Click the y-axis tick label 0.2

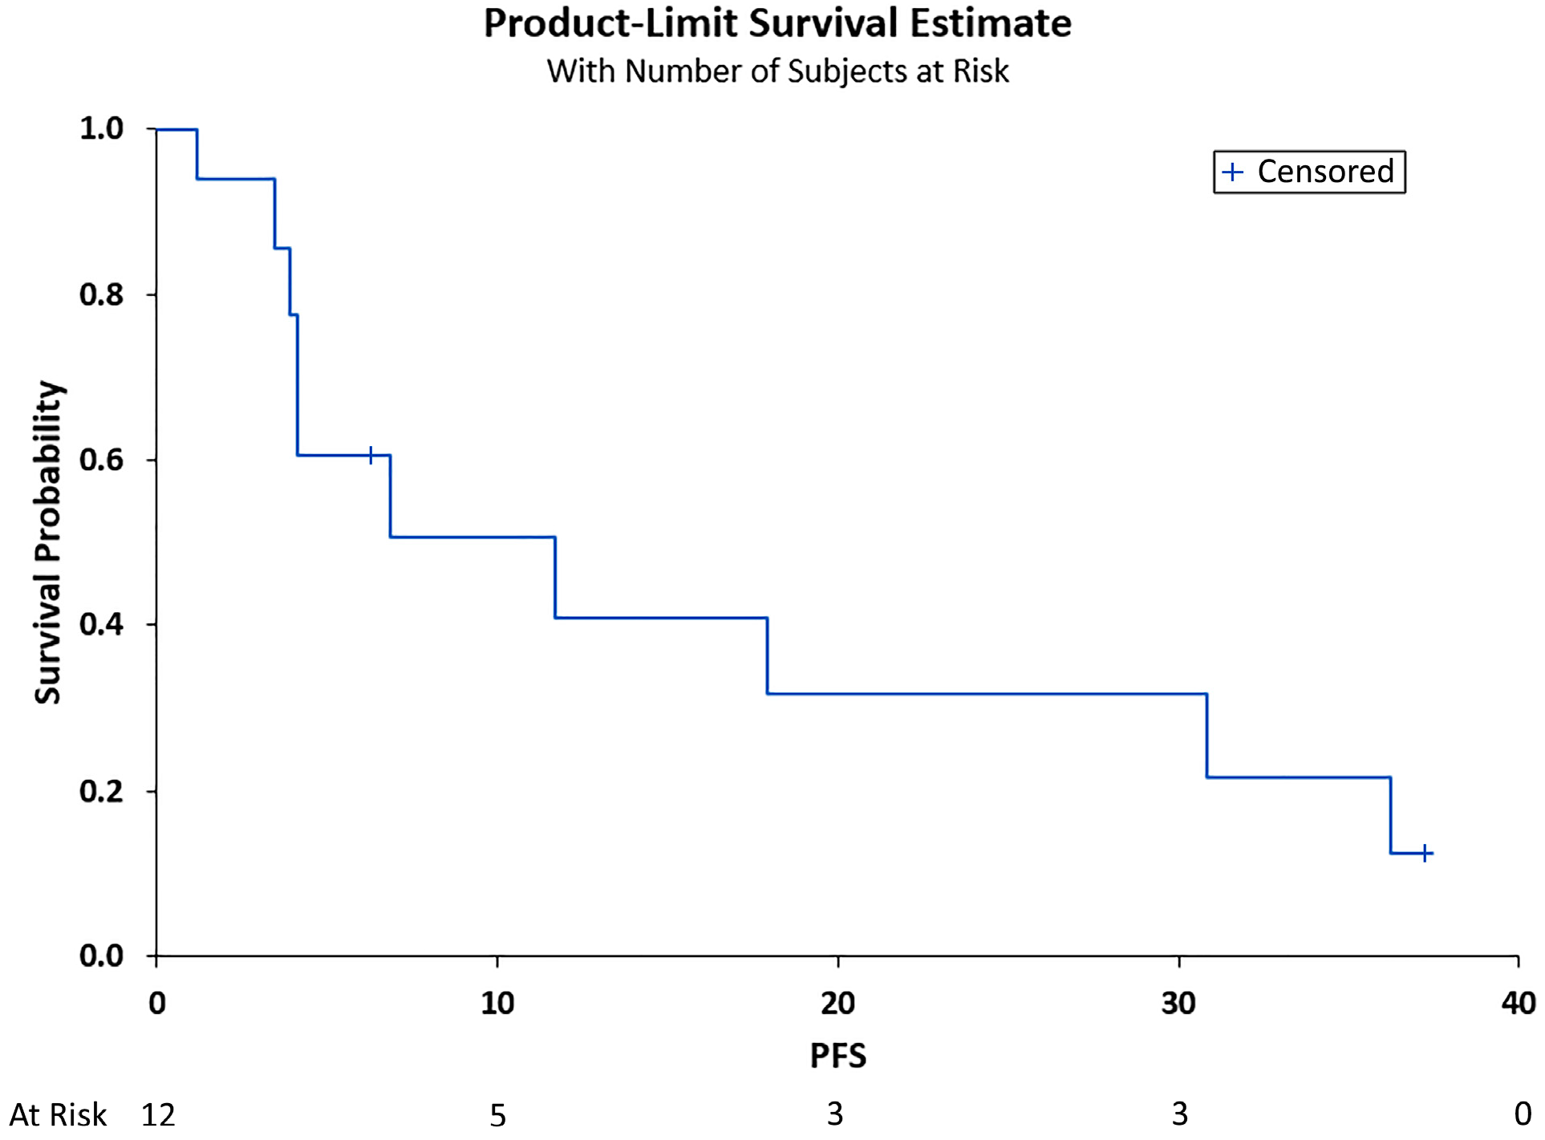click(102, 791)
